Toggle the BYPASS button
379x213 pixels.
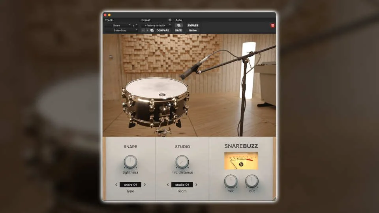click(x=193, y=25)
